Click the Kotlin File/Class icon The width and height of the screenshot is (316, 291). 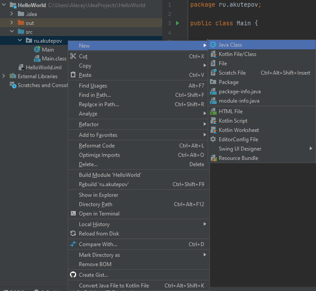pos(213,54)
